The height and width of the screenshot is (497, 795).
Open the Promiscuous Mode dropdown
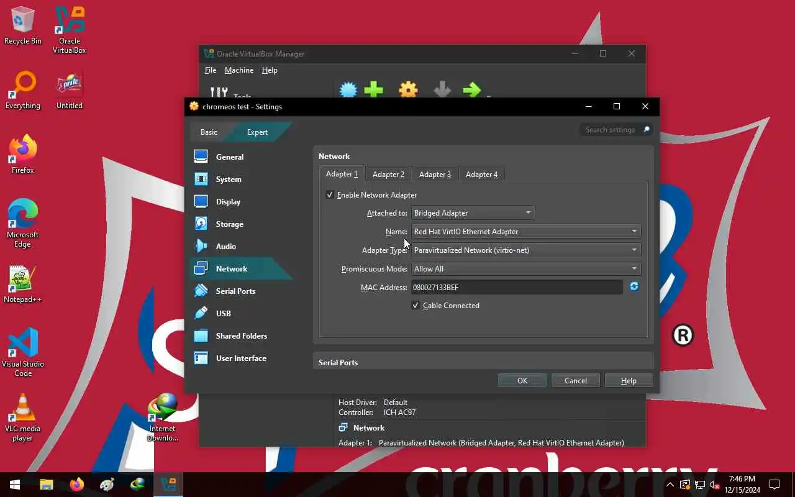click(525, 269)
